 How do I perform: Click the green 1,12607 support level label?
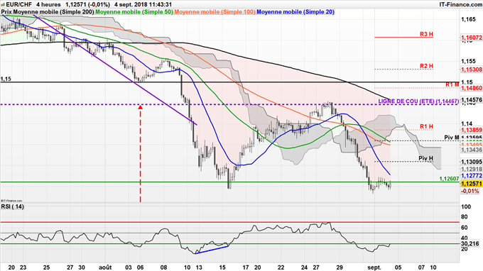[x=449, y=178]
